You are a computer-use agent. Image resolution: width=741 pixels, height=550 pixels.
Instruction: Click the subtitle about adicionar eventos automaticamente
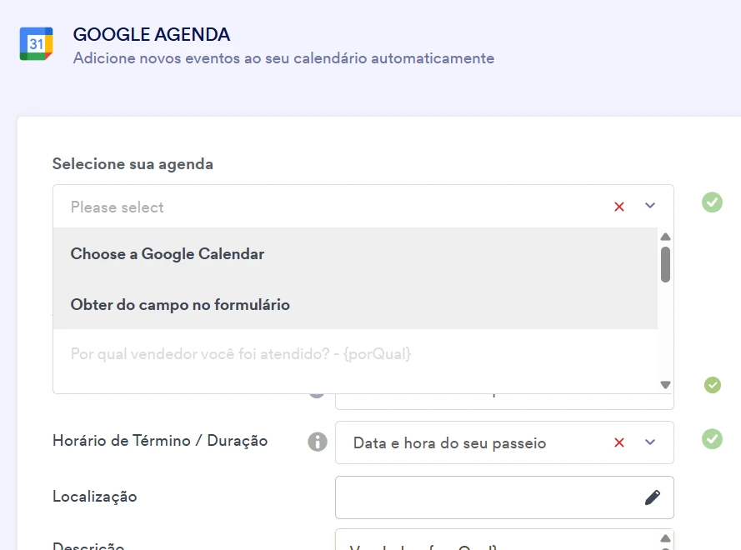284,59
